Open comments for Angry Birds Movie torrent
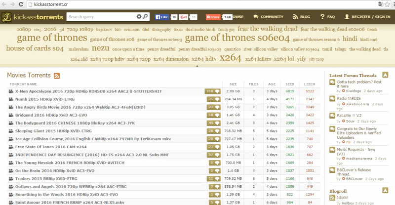Image resolution: width=395 pixels, height=205 pixels. 214,107
